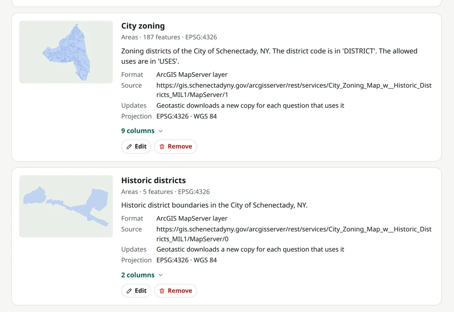Expand the 9 columns chevron

[161, 131]
